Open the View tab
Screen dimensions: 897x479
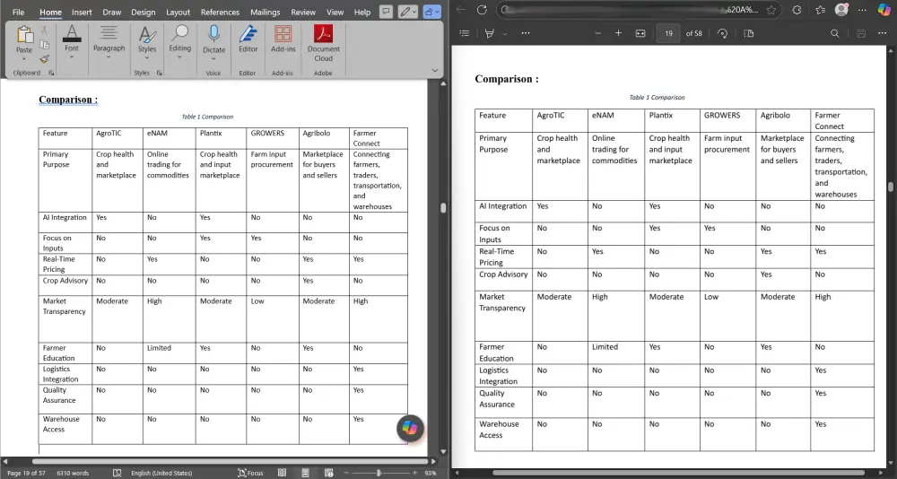click(335, 12)
